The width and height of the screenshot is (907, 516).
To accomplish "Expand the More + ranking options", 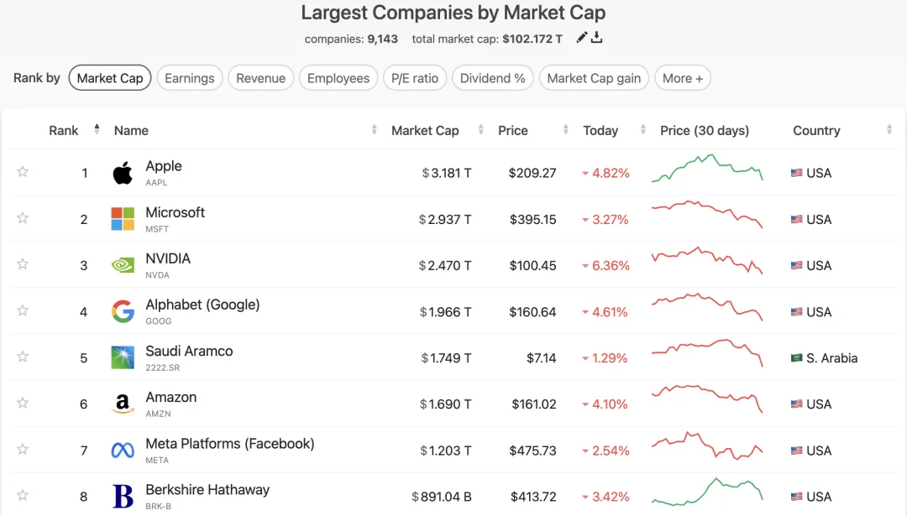I will point(682,78).
